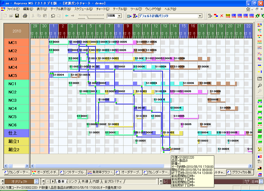264x191 pixels.
Task: Click the red X delete icon
Action: (x=222, y=16)
